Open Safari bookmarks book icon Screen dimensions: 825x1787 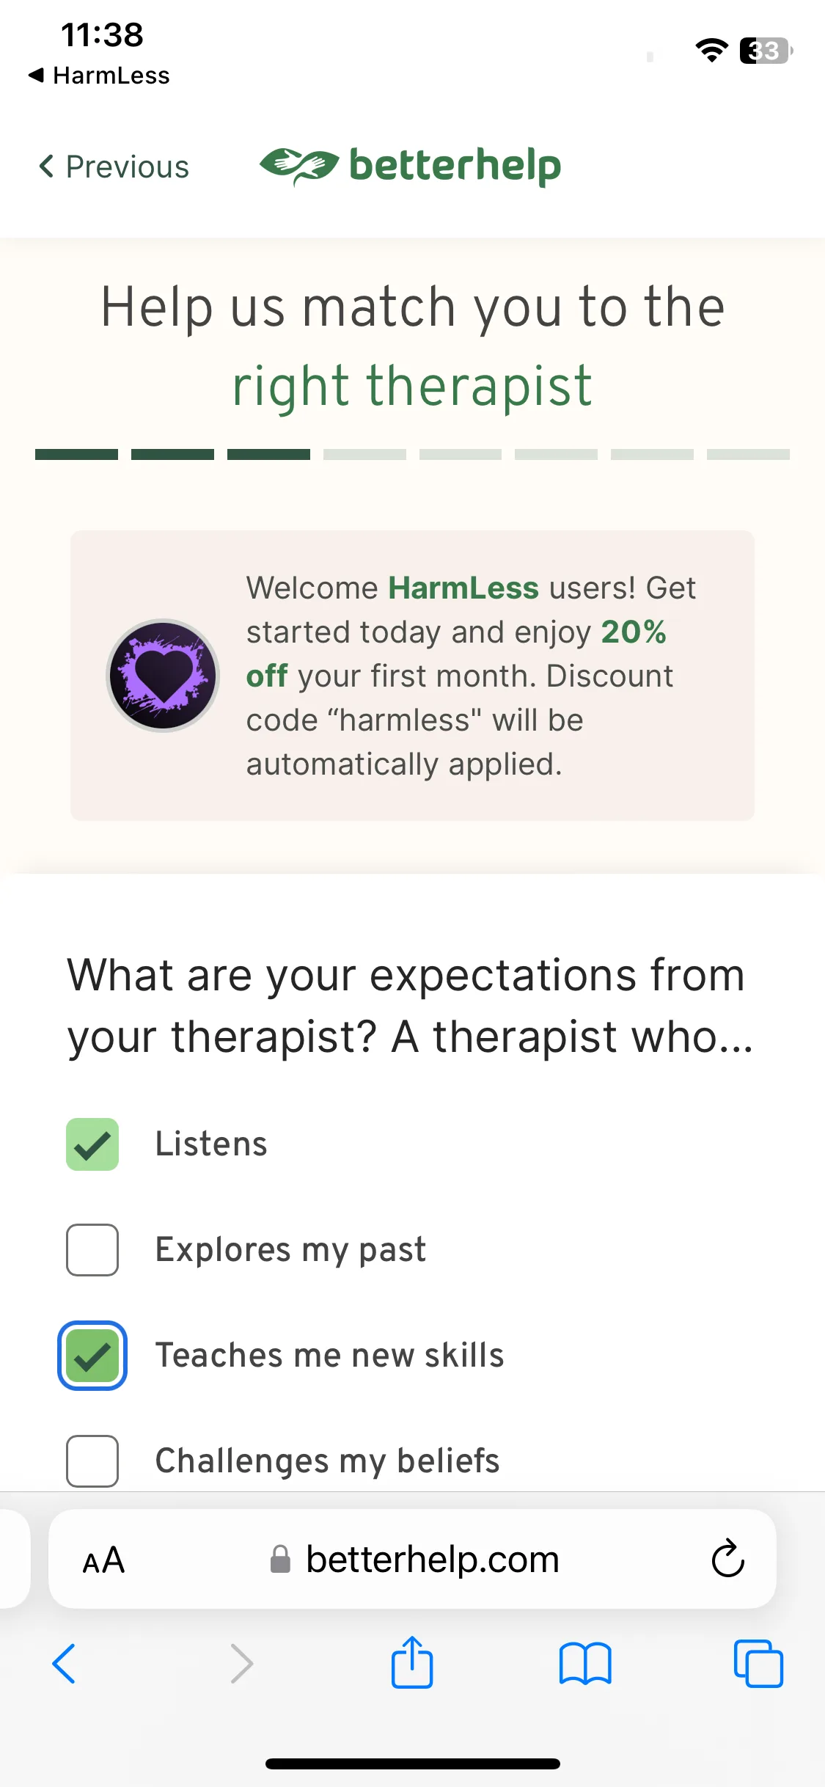tap(584, 1663)
